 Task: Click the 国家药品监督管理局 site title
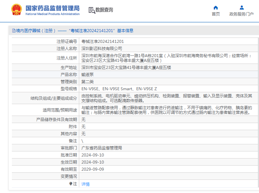pos(52,8)
